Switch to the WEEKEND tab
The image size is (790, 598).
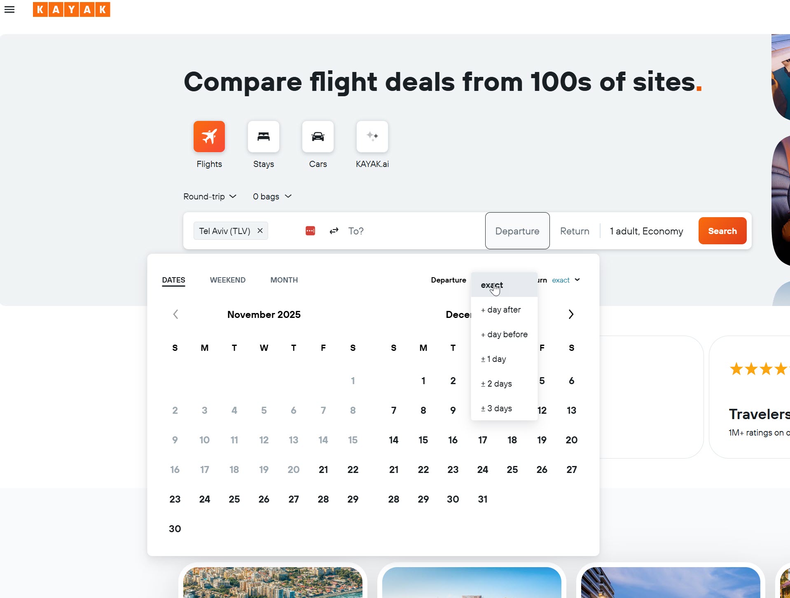(x=228, y=280)
